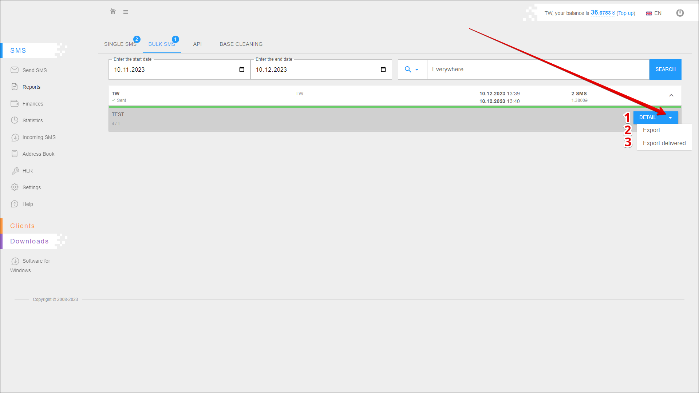Switch to SINGLE SMS tab
The image size is (699, 393).
tap(120, 44)
